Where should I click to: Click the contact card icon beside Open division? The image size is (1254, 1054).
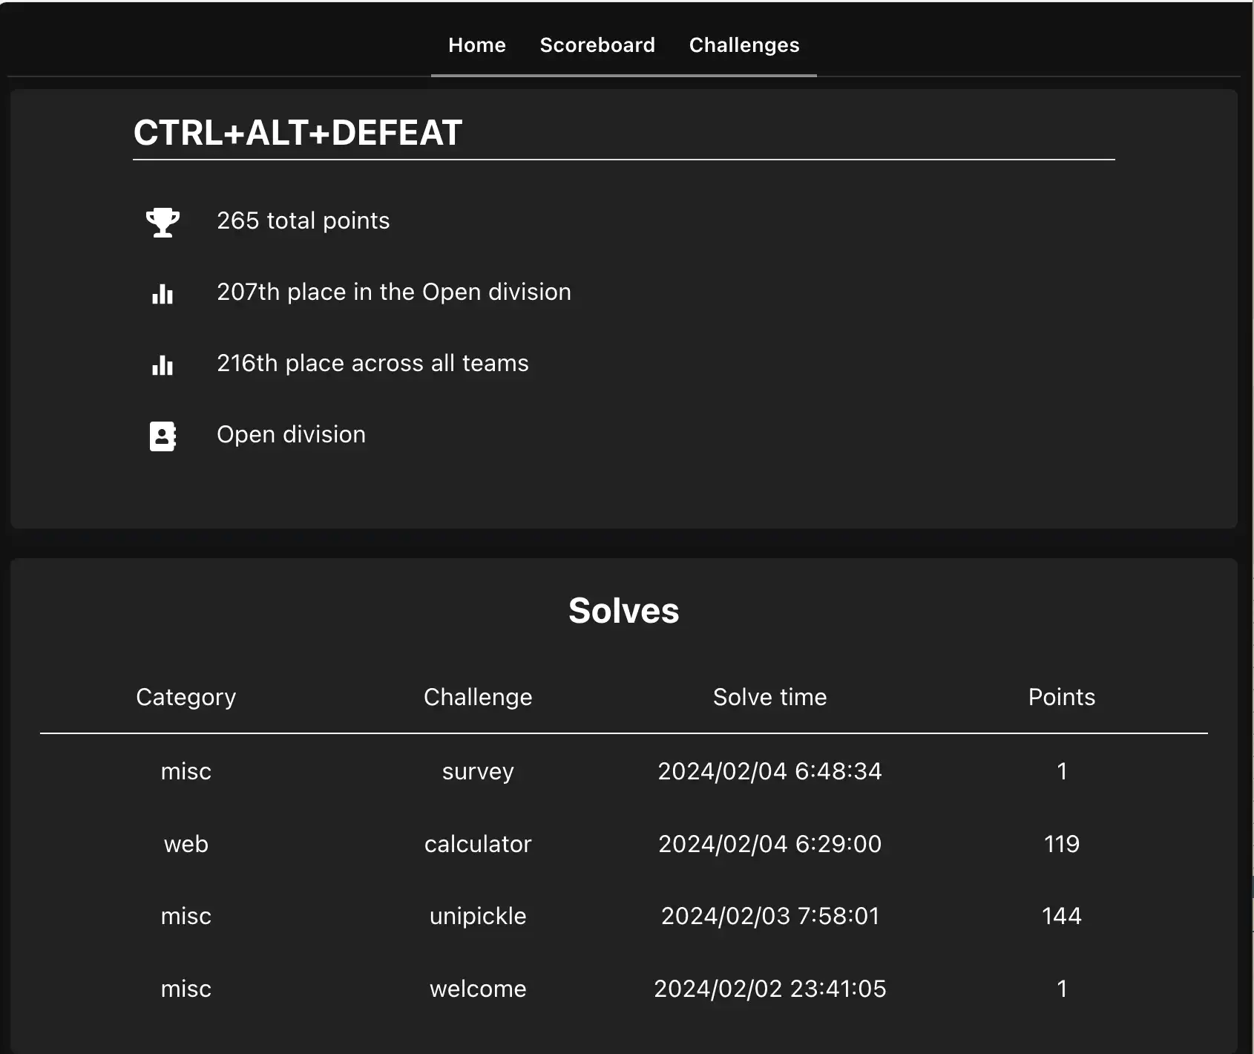(163, 436)
